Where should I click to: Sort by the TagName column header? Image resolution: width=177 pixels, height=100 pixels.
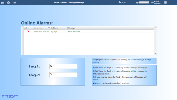[x=54, y=28]
